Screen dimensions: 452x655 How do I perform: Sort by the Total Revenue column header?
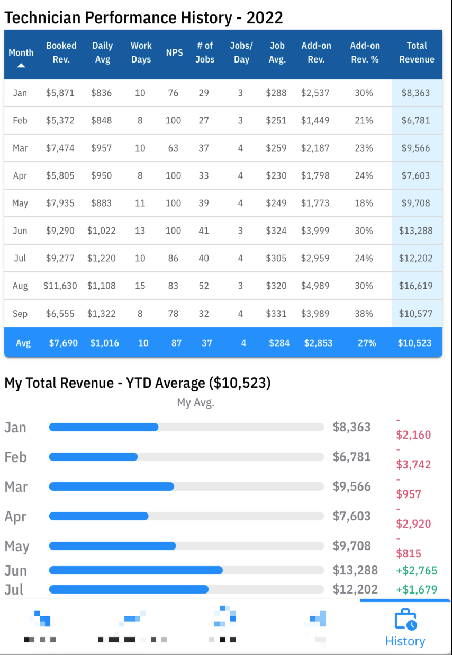tap(417, 52)
